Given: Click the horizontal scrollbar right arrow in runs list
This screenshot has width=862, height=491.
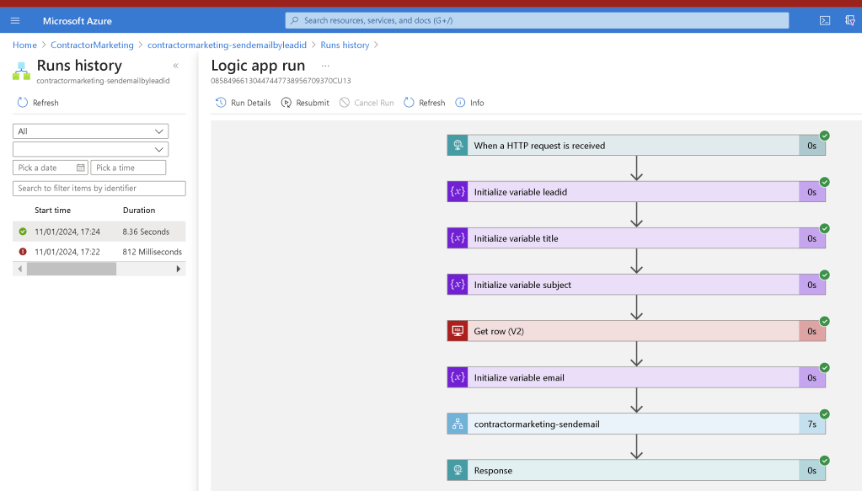Looking at the screenshot, I should [178, 270].
